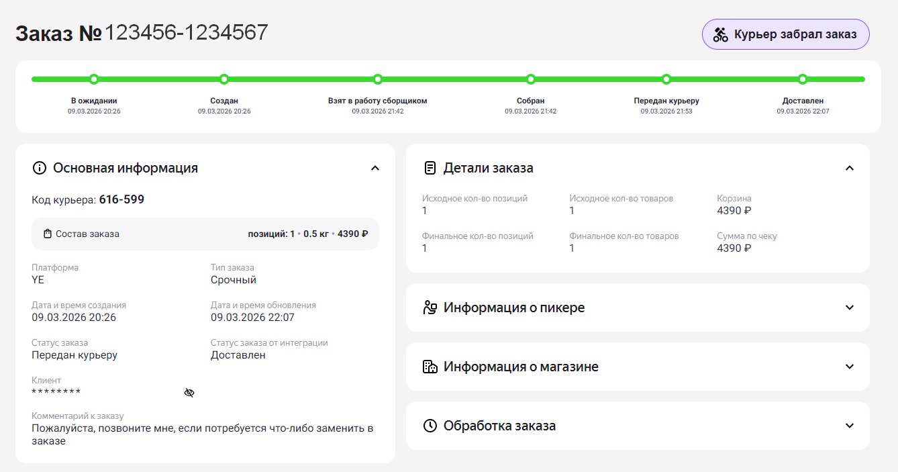Click the Передан курьеру timeline marker
The image size is (898, 472).
666,79
